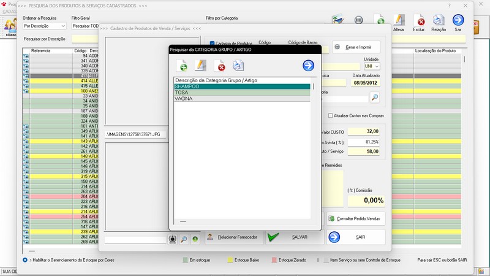Click the Estoque Baixo yellow legend swatch

tap(230, 260)
